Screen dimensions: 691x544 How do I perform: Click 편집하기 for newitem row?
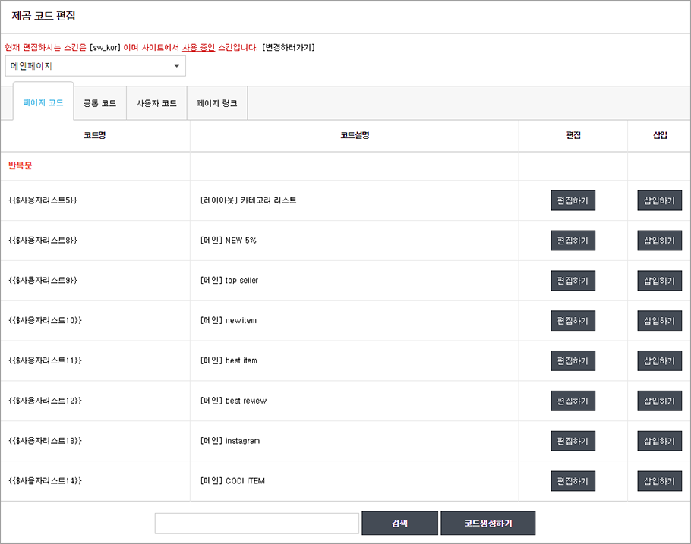(573, 321)
